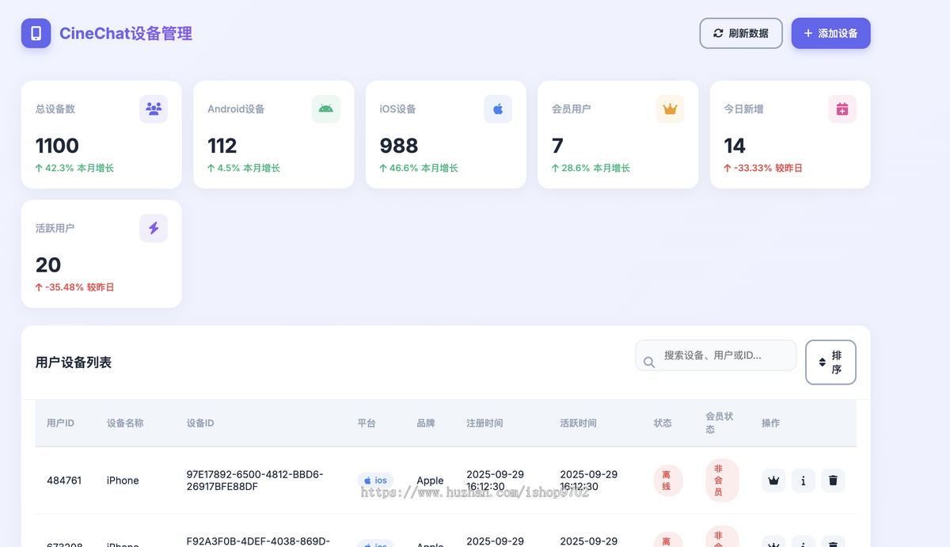
Task: Click the 用户ID column header
Action: coord(60,424)
